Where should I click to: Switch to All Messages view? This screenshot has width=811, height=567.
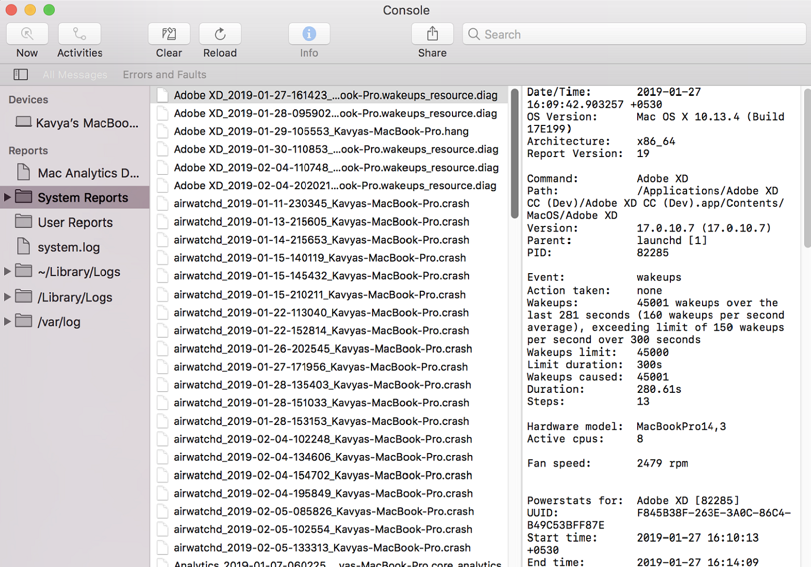(75, 74)
